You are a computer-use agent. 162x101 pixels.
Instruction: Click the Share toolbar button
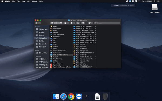click(x=78, y=23)
